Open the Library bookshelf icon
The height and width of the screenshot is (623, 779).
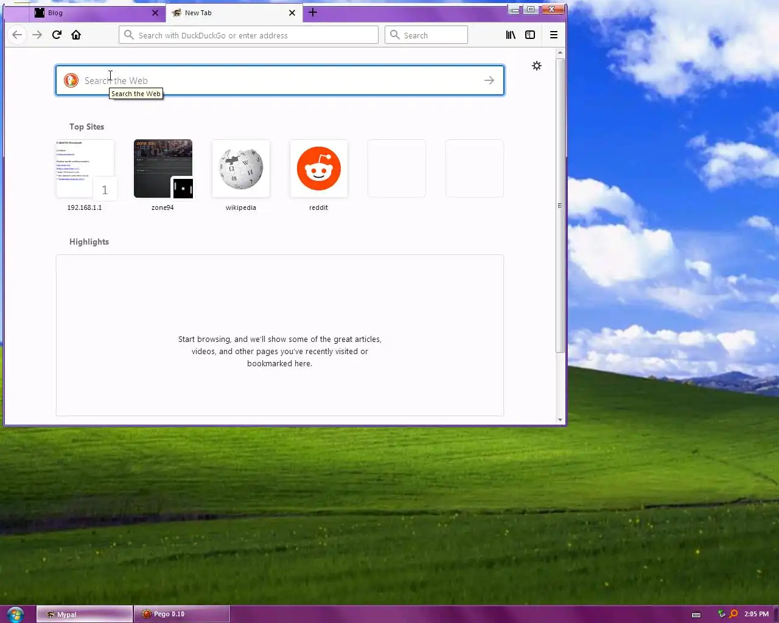[x=511, y=35]
